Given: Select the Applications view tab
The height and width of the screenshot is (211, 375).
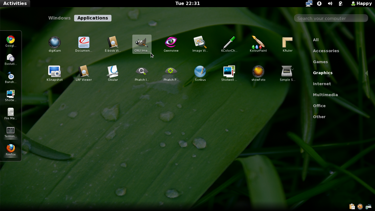Looking at the screenshot, I should [93, 18].
